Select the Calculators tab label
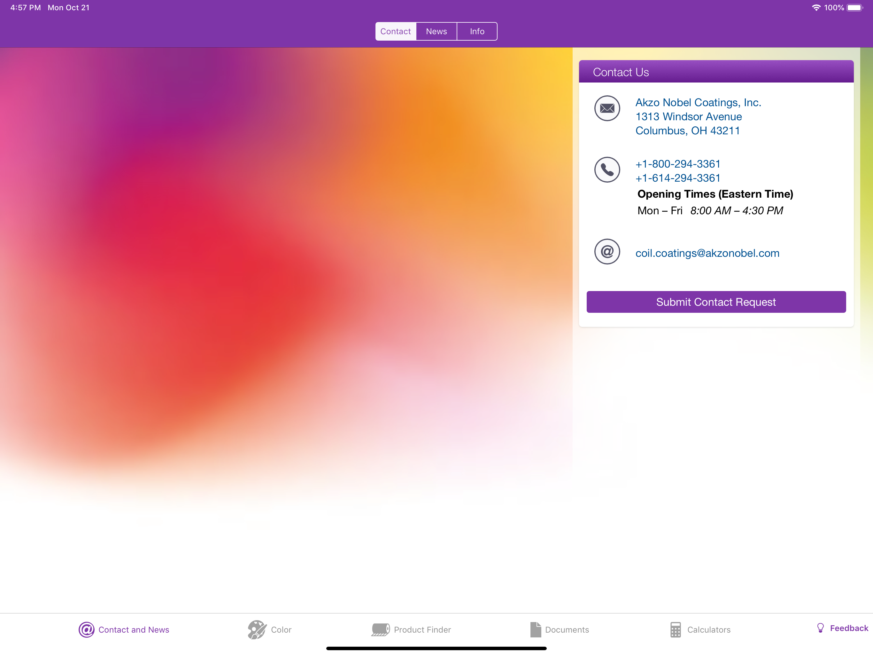The image size is (873, 655). pyautogui.click(x=709, y=629)
